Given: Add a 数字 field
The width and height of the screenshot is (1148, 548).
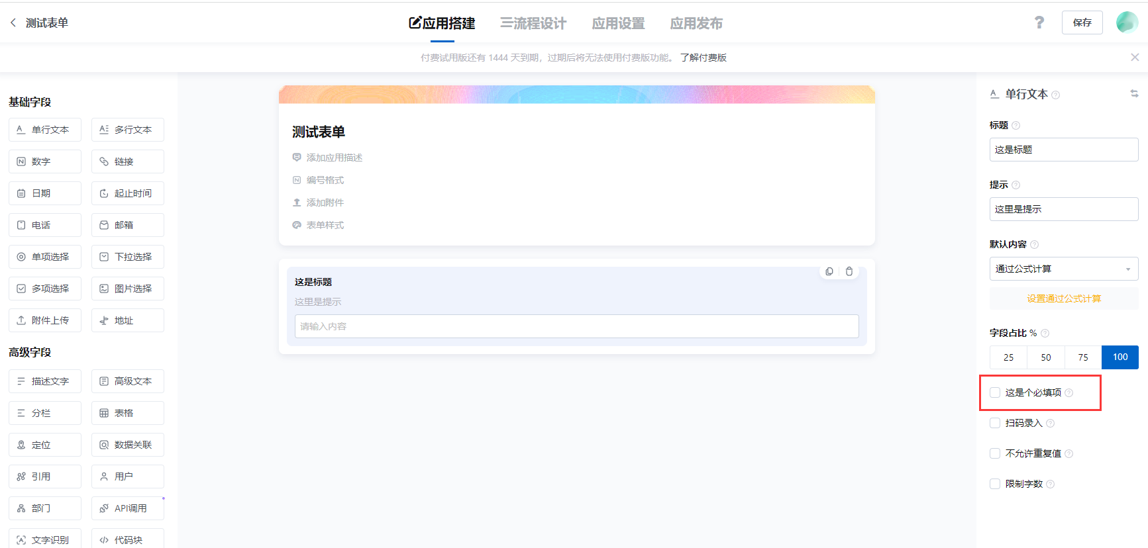Looking at the screenshot, I should [x=45, y=161].
